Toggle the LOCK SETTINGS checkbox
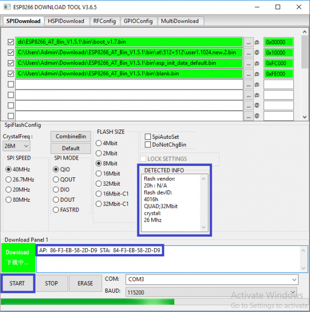Image resolution: width=310 pixels, height=312 pixels. (x=143, y=159)
